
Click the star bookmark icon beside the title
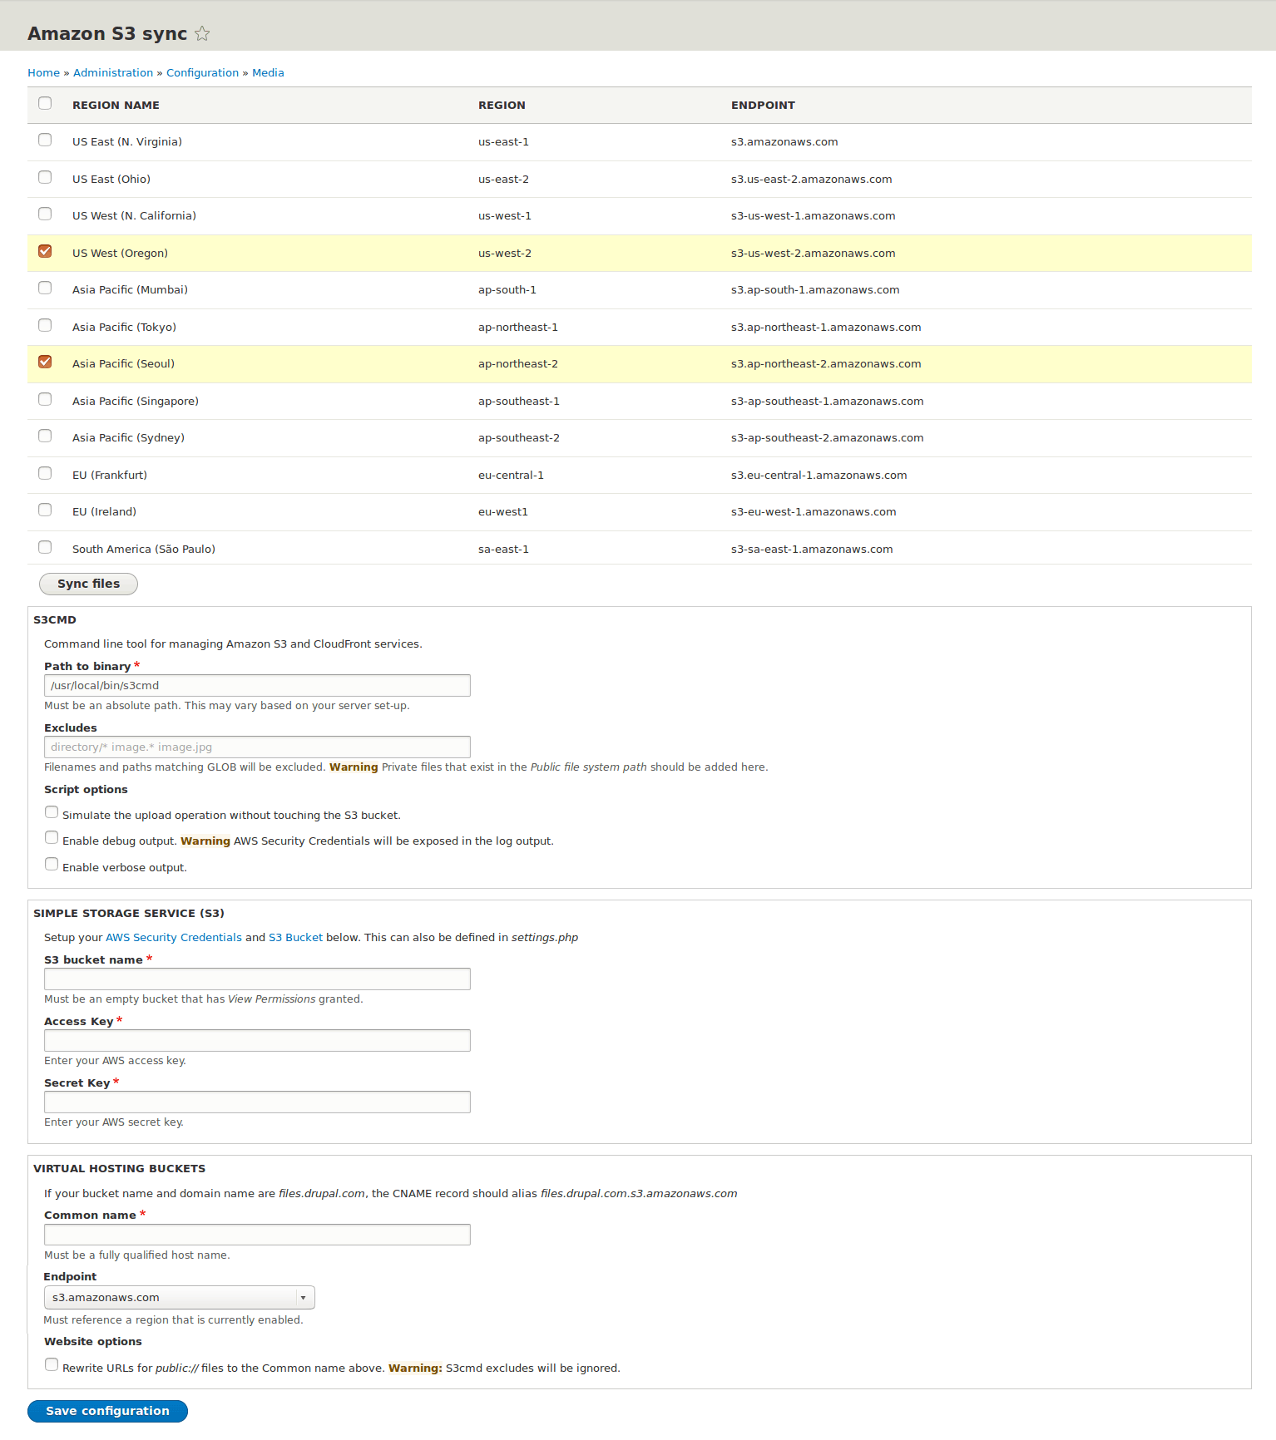coord(202,33)
